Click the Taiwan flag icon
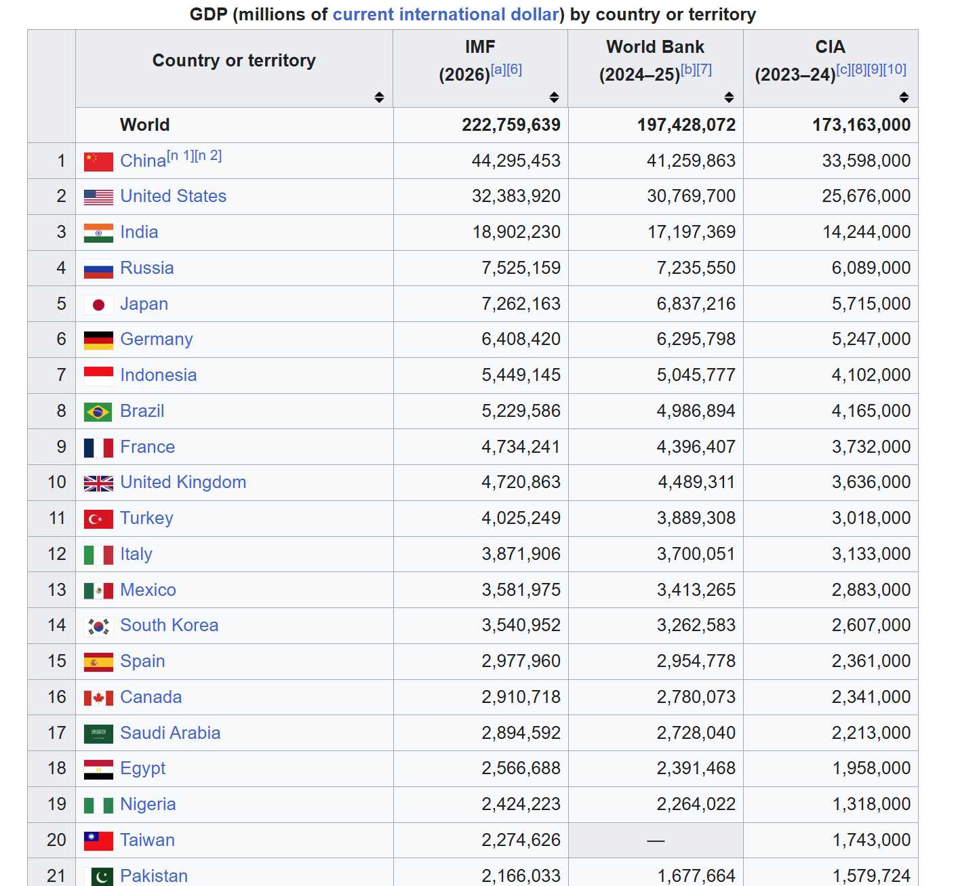The width and height of the screenshot is (958, 886). [x=98, y=841]
